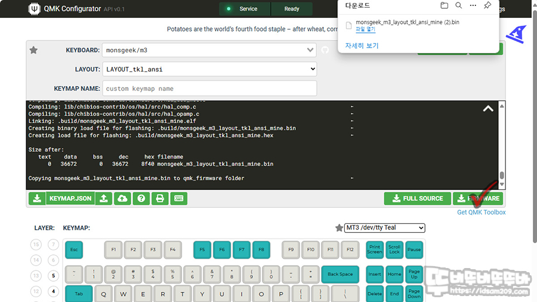Image resolution: width=537 pixels, height=302 pixels.
Task: Select the Insert key
Action: [375, 274]
